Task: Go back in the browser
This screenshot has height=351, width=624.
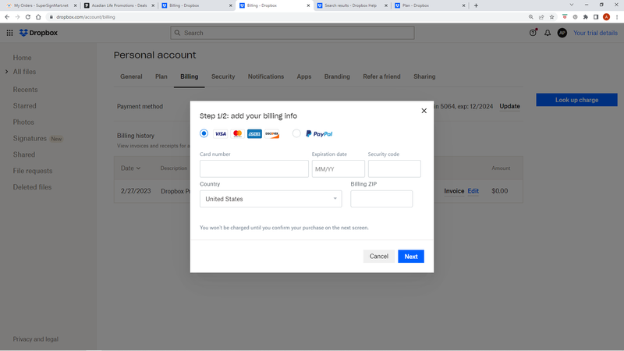Action: [x=7, y=17]
